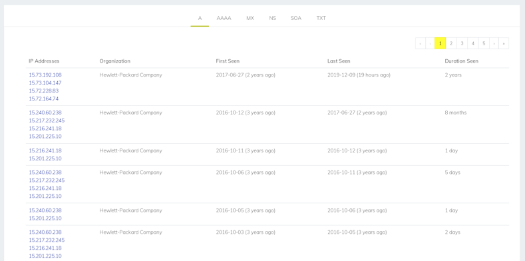Image resolution: width=525 pixels, height=261 pixels.
Task: Go to pagination page 5
Action: click(x=484, y=43)
